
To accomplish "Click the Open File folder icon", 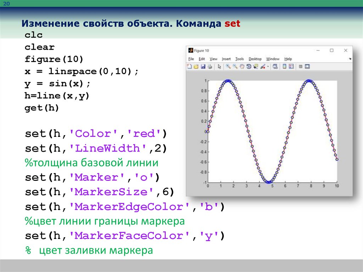I will (x=196, y=67).
